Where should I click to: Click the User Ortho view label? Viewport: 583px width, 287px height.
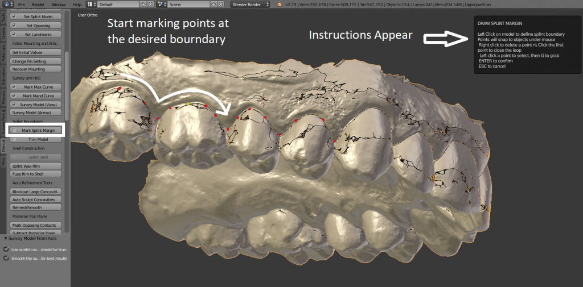coord(88,15)
